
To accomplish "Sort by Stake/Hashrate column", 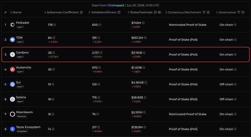I will tap(140, 12).
